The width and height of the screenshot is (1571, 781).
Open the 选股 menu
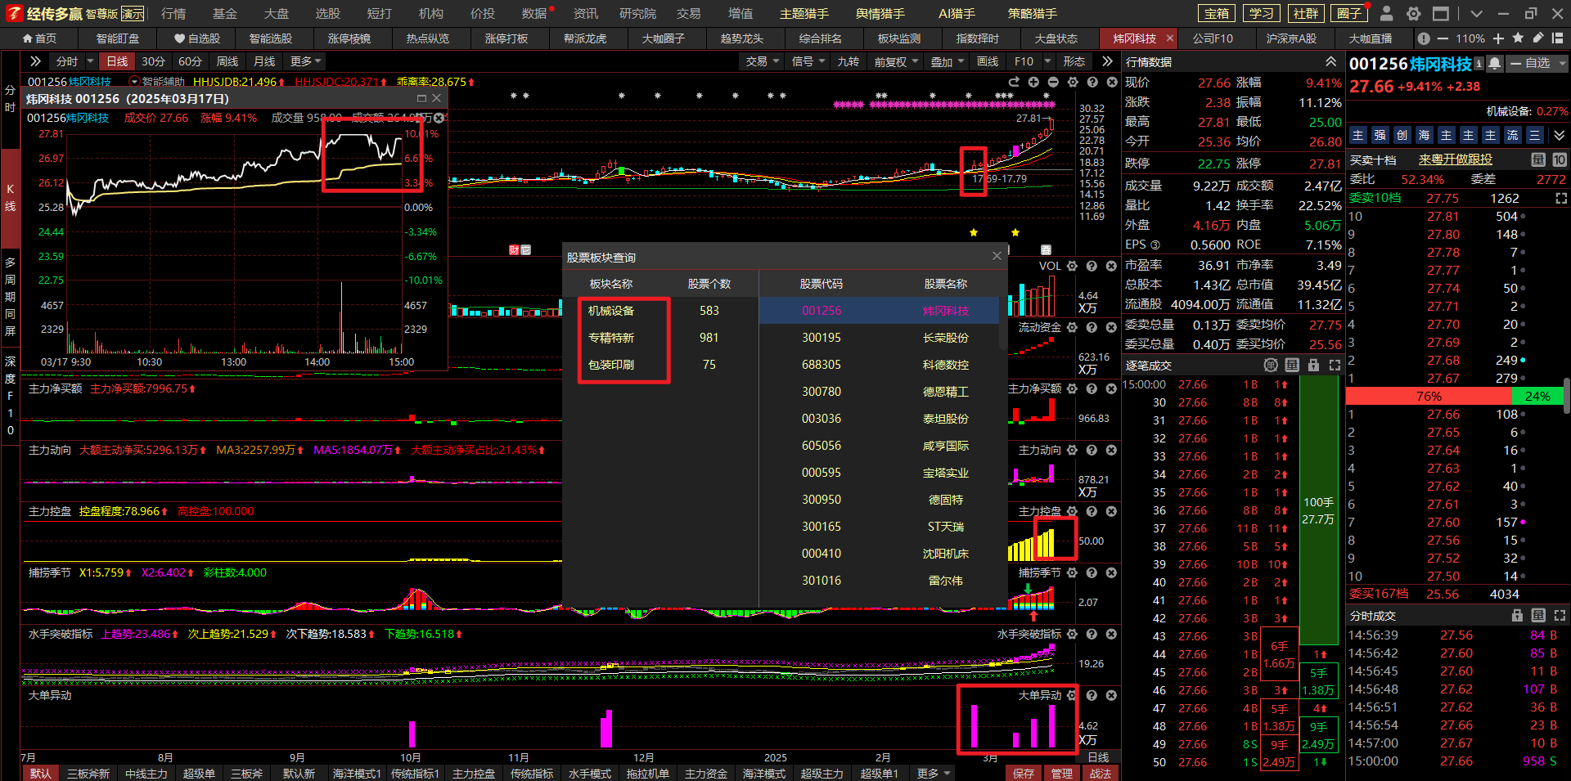pos(327,13)
